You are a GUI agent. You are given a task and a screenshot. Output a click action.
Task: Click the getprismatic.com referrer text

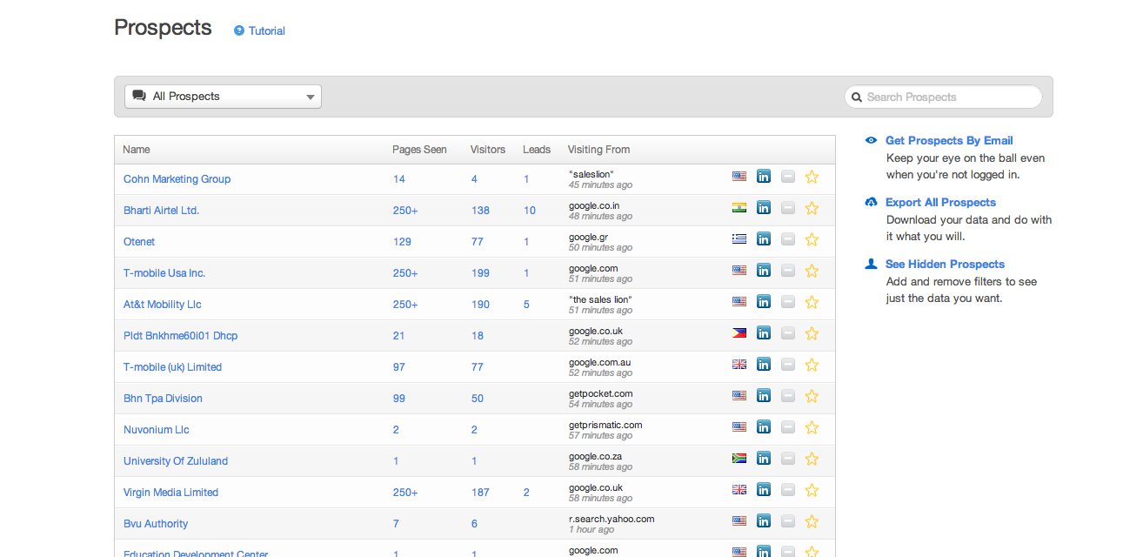[605, 425]
